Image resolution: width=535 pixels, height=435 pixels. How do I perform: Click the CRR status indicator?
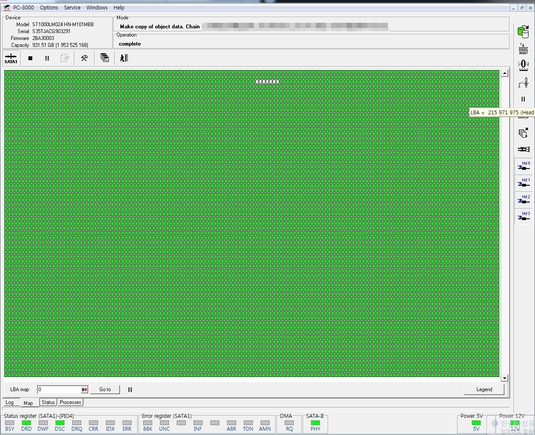click(93, 423)
